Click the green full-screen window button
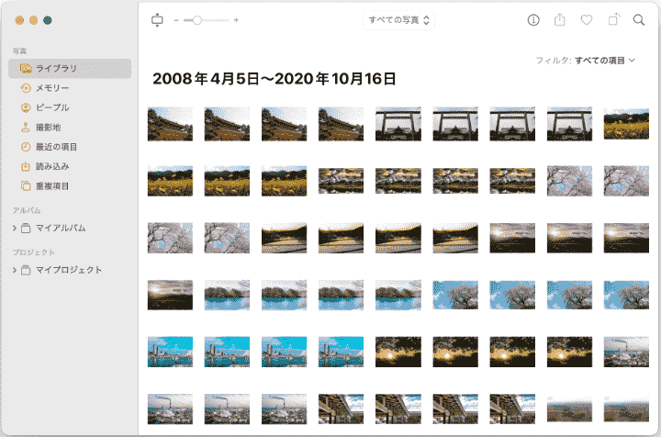 click(48, 20)
